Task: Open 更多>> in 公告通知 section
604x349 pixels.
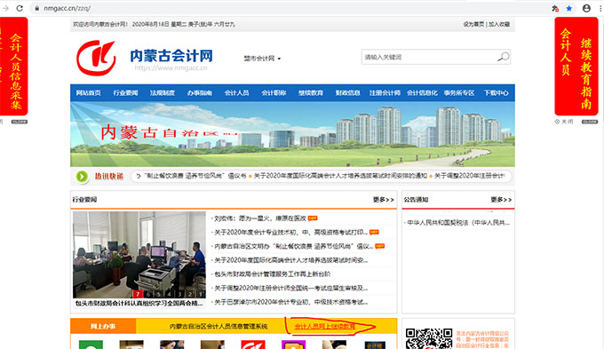Action: (x=501, y=200)
